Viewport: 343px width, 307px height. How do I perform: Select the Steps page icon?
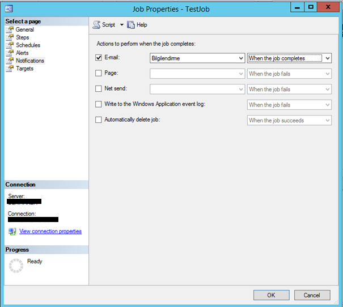point(10,37)
